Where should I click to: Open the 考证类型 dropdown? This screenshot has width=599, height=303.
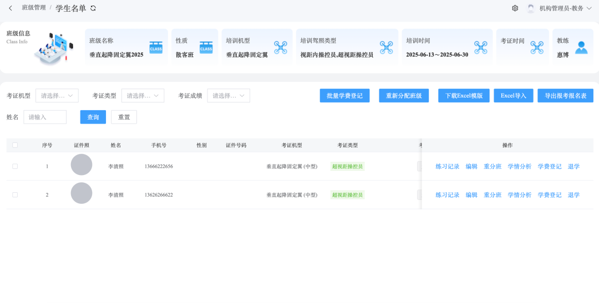(x=143, y=96)
